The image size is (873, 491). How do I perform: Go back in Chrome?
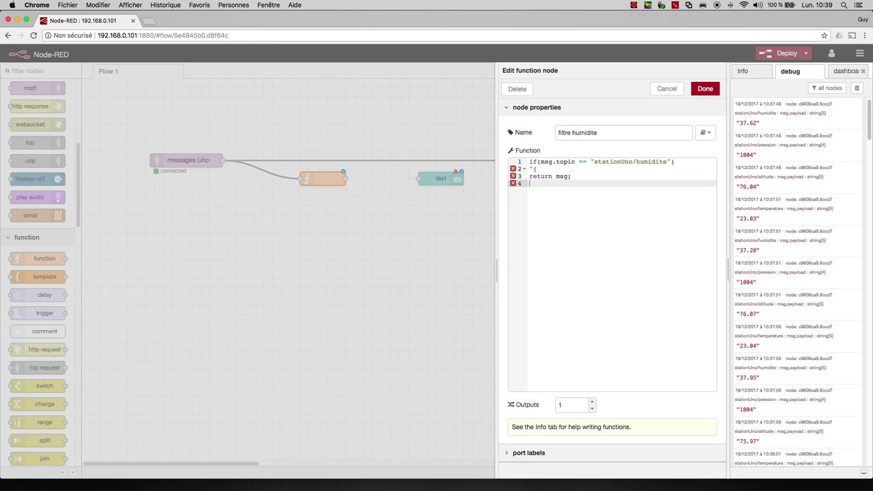[x=8, y=35]
